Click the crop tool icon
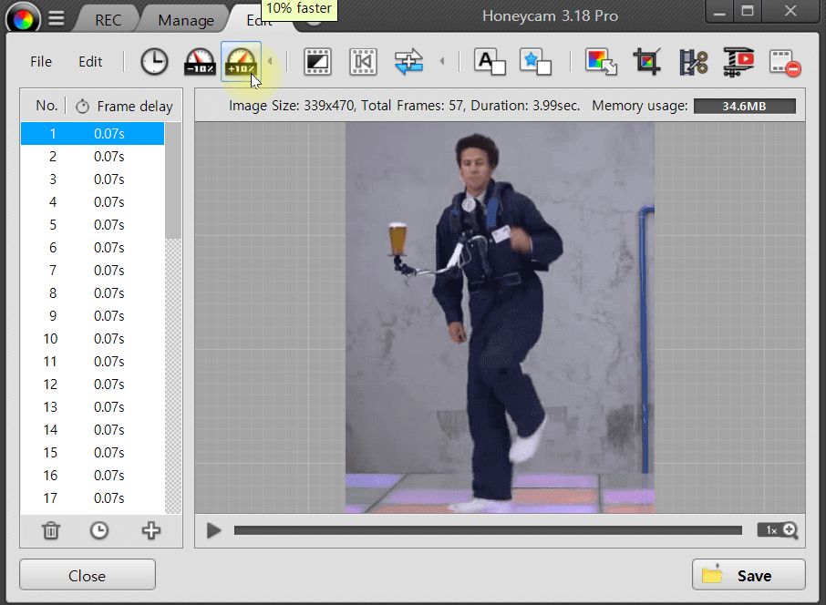 pos(647,62)
